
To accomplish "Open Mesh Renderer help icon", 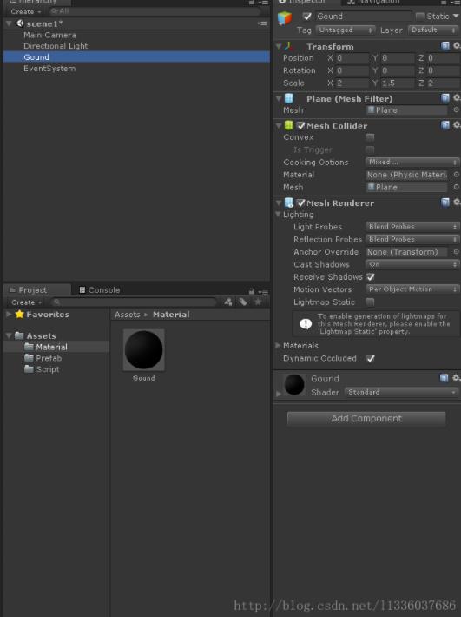I will 445,202.
